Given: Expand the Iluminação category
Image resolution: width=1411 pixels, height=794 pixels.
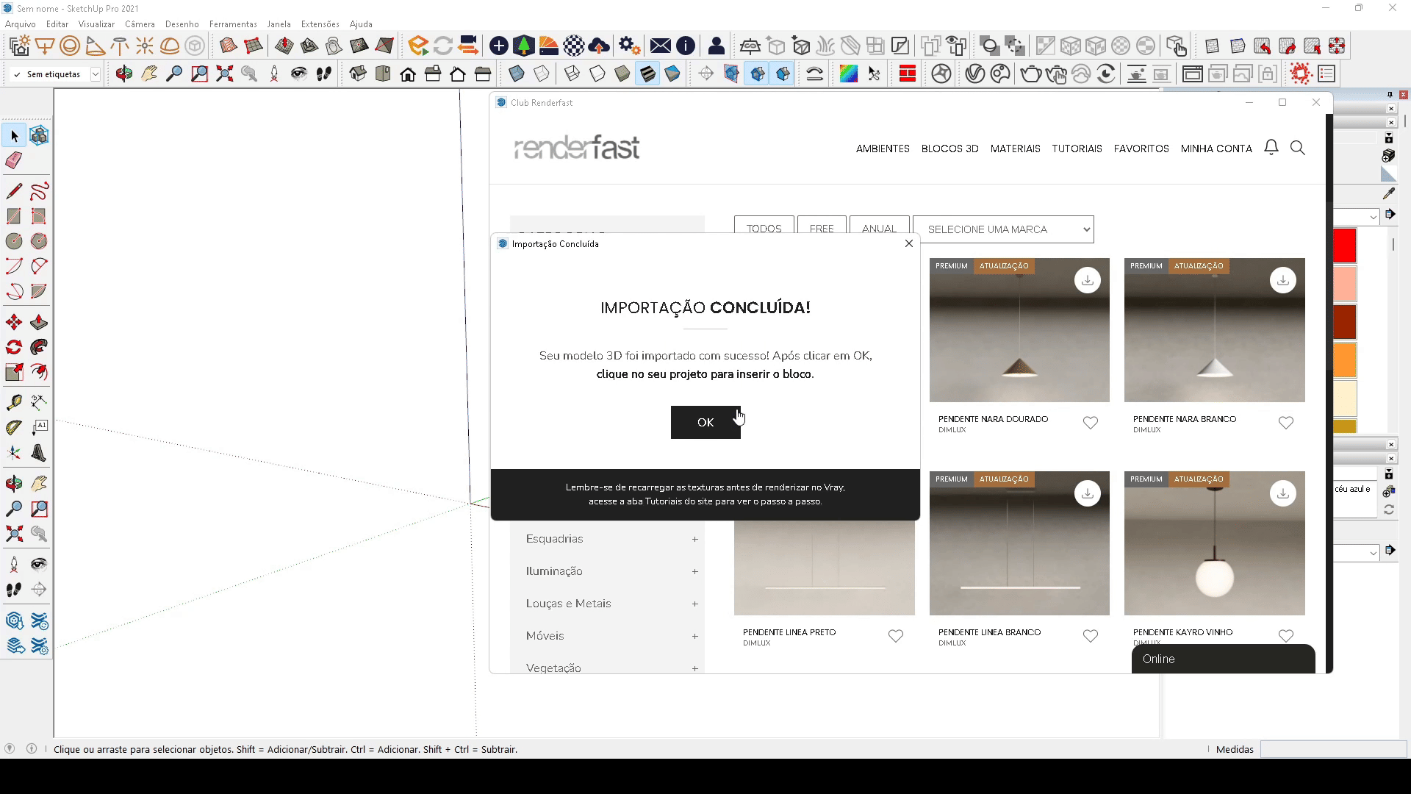Looking at the screenshot, I should 694,571.
